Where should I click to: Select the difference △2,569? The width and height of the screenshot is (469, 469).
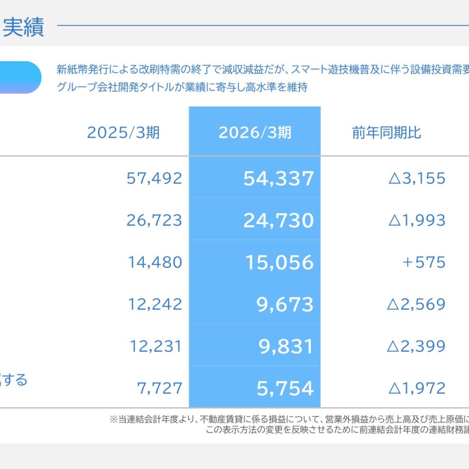(416, 305)
